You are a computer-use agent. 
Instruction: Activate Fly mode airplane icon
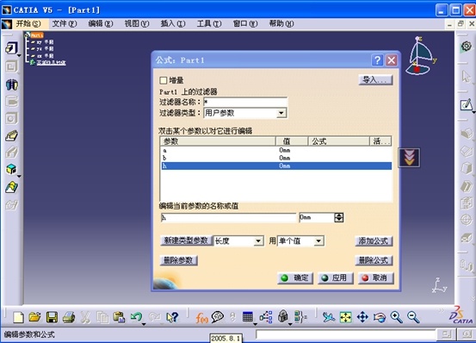tap(329, 317)
